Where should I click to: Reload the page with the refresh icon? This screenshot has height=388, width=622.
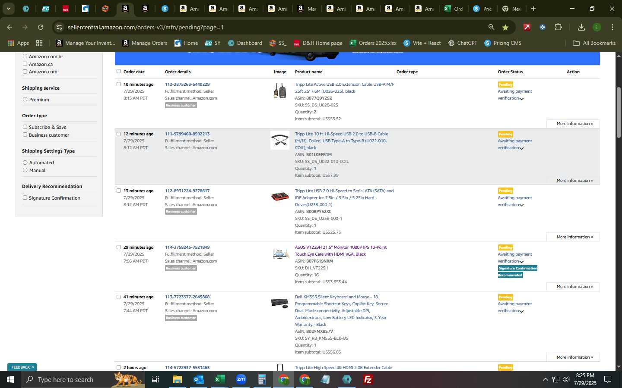click(41, 27)
